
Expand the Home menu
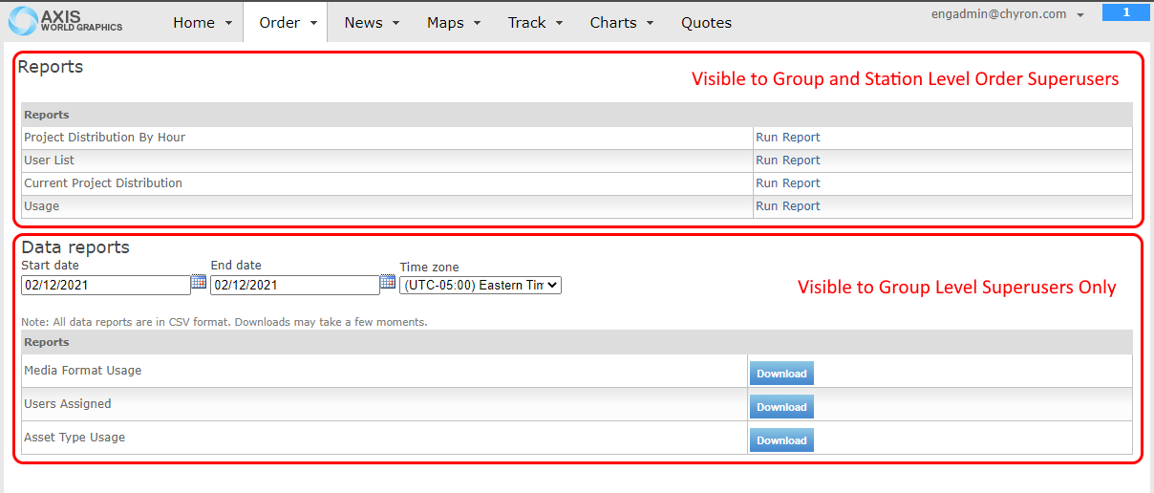[x=202, y=23]
